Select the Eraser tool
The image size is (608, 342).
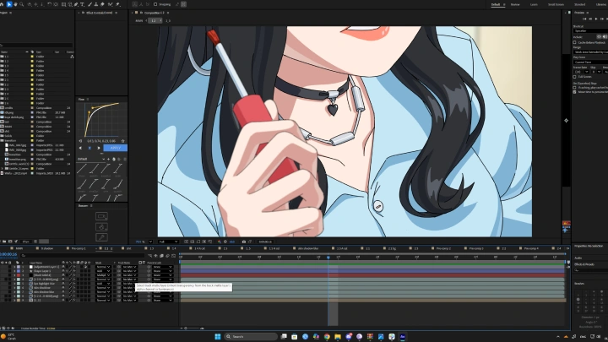[x=102, y=4]
